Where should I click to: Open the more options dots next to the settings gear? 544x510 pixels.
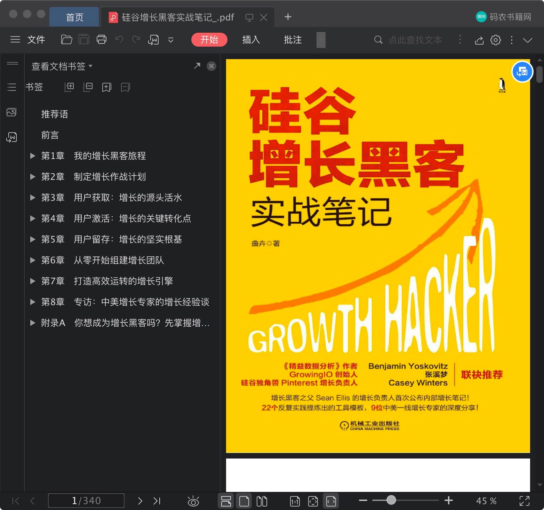click(511, 40)
